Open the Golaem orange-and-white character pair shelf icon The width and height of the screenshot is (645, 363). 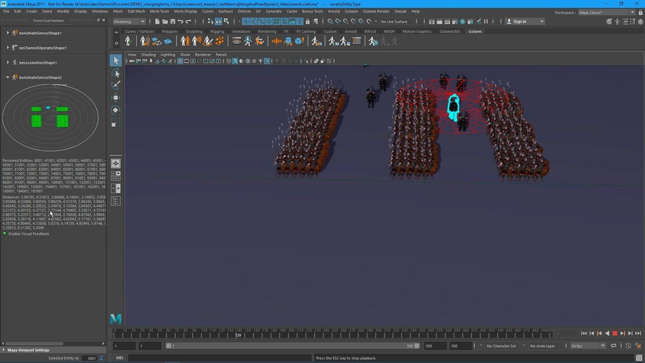pos(185,41)
